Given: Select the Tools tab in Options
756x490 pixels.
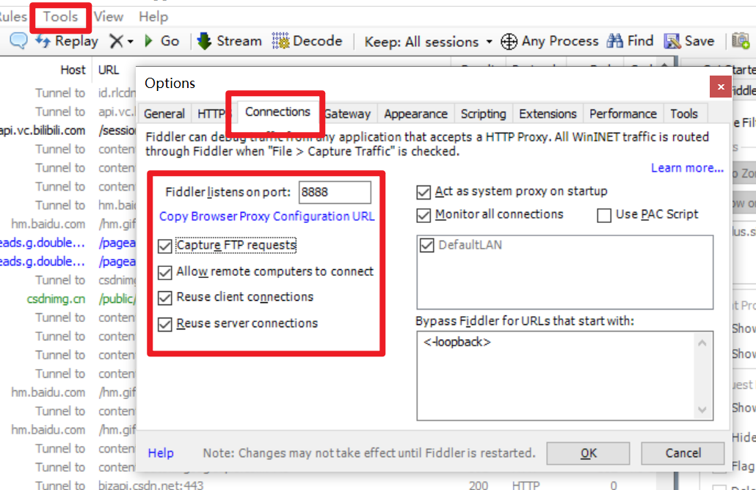Looking at the screenshot, I should click(x=683, y=114).
